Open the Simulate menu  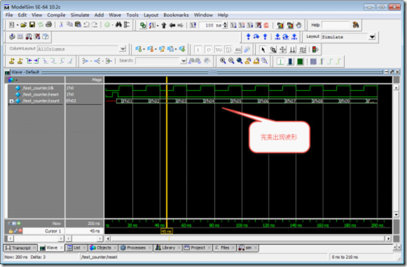(80, 15)
